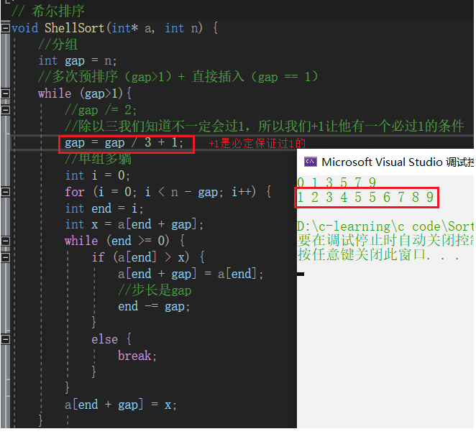Screen dimensions: 476x434
Task: Click console text '按任意键关闭此窗口. . .'
Action: [378, 254]
